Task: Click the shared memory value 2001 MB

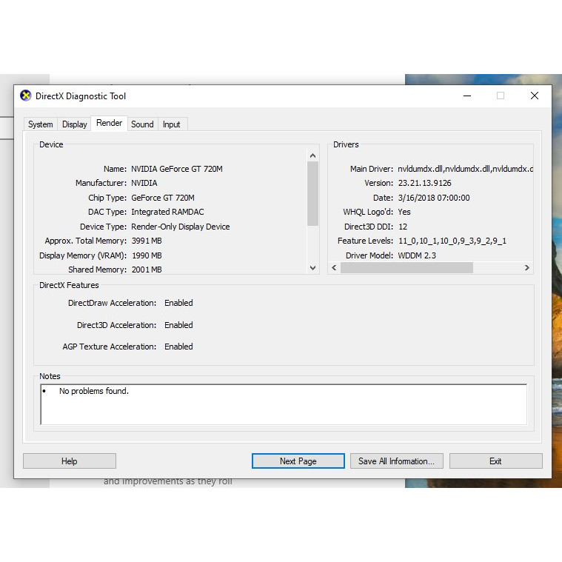Action: 147,270
